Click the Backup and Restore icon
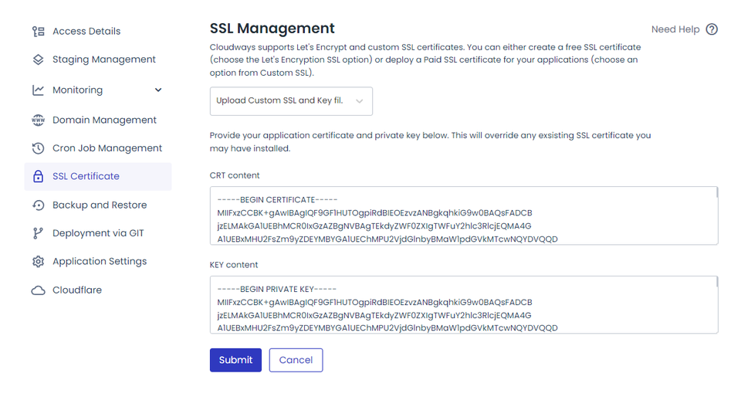This screenshot has height=397, width=741. click(x=38, y=205)
